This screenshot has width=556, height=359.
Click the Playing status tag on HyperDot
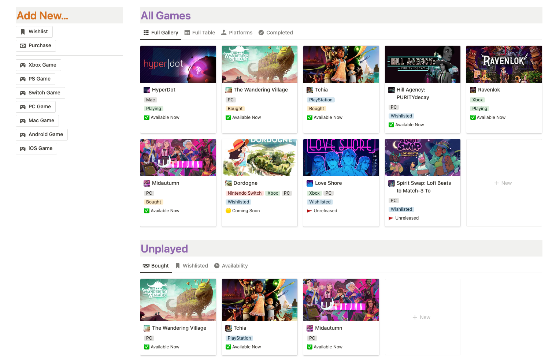pos(153,108)
